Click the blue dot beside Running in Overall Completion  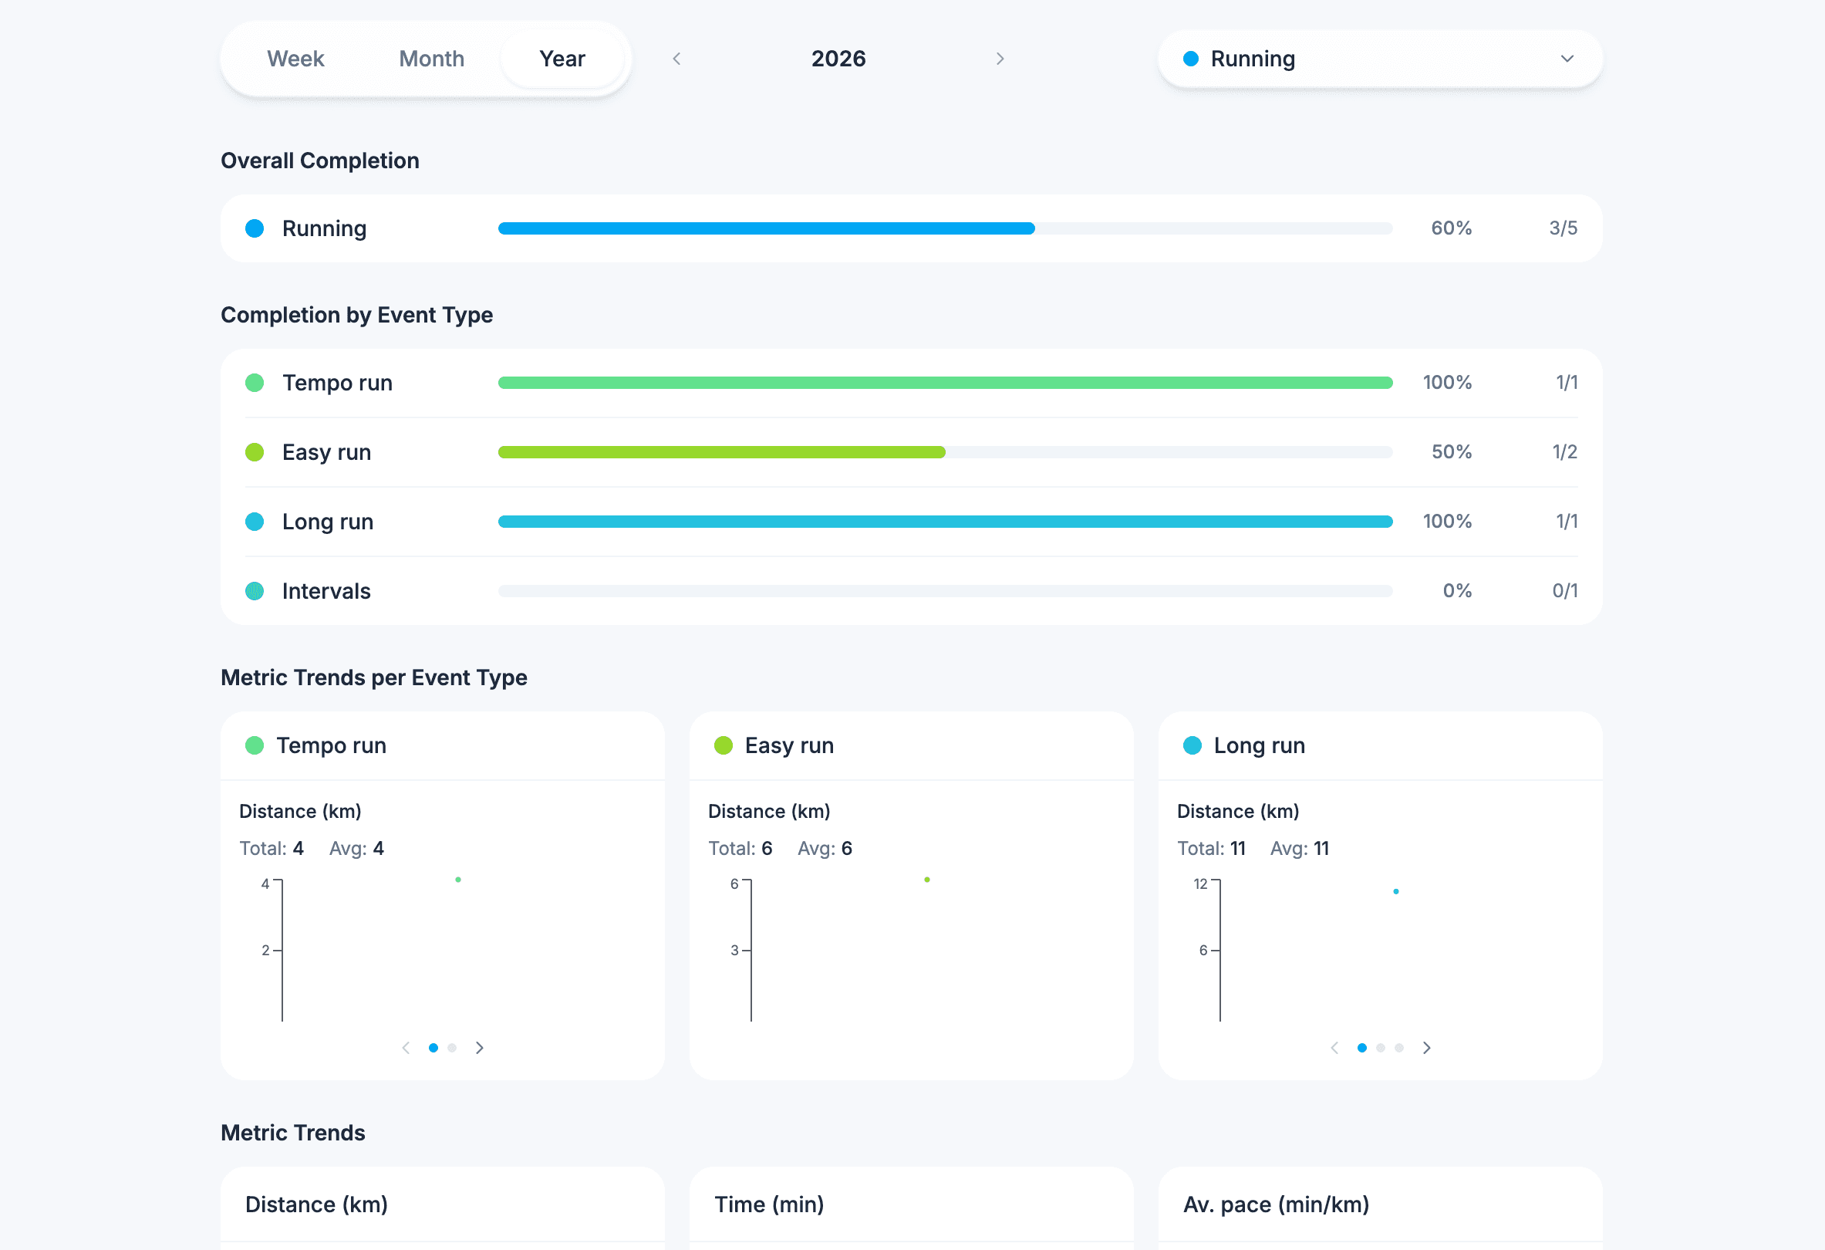click(x=255, y=228)
